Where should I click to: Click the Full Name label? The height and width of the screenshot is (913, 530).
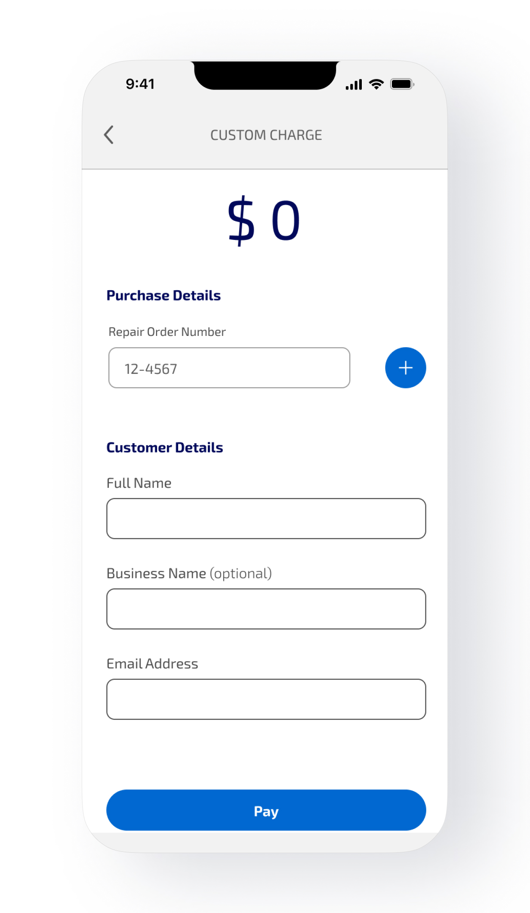coord(139,483)
